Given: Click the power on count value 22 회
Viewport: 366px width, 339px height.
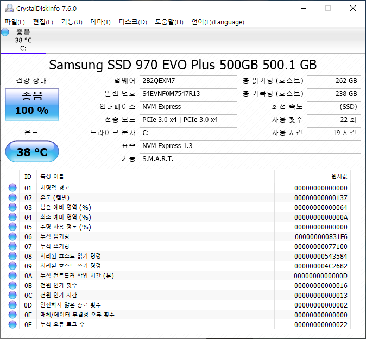Looking at the screenshot, I should [334, 120].
